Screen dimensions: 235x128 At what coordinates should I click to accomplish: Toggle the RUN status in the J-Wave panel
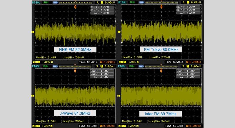(x=46, y=66)
